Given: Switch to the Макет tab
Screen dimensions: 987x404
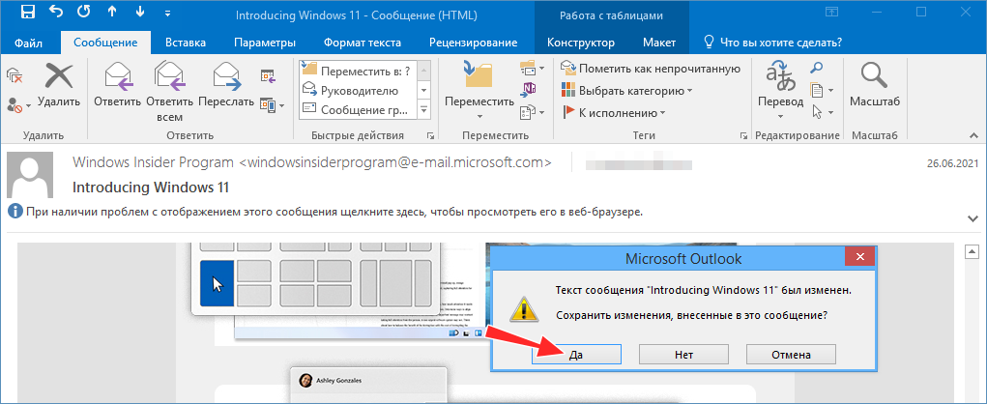Looking at the screenshot, I should 659,43.
